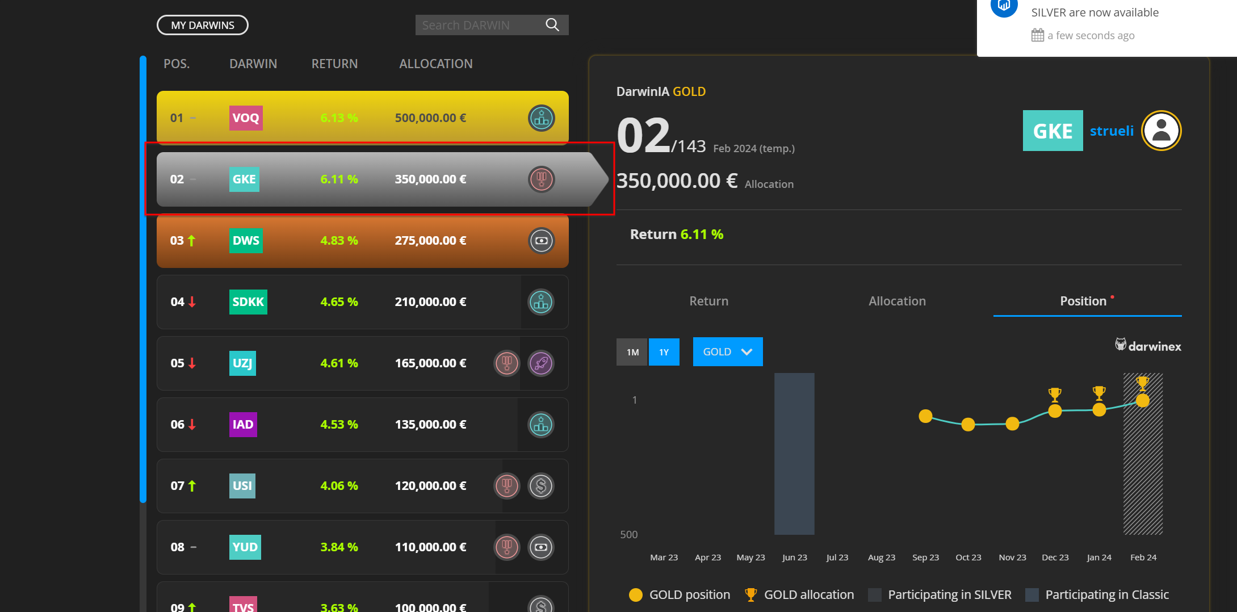Open the strueli user link
1237x612 pixels.
1112,131
